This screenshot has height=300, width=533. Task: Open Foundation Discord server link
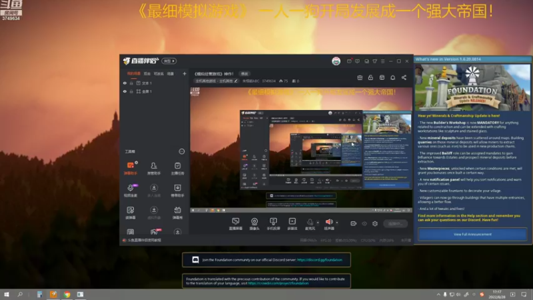pos(320,260)
